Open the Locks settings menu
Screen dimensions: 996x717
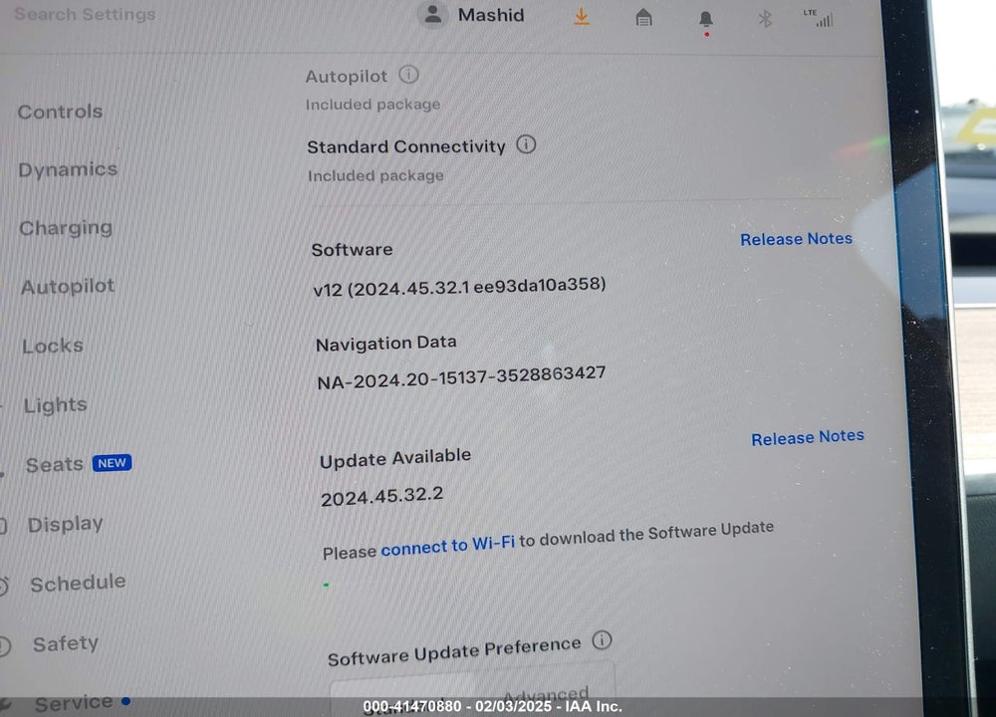pyautogui.click(x=53, y=347)
